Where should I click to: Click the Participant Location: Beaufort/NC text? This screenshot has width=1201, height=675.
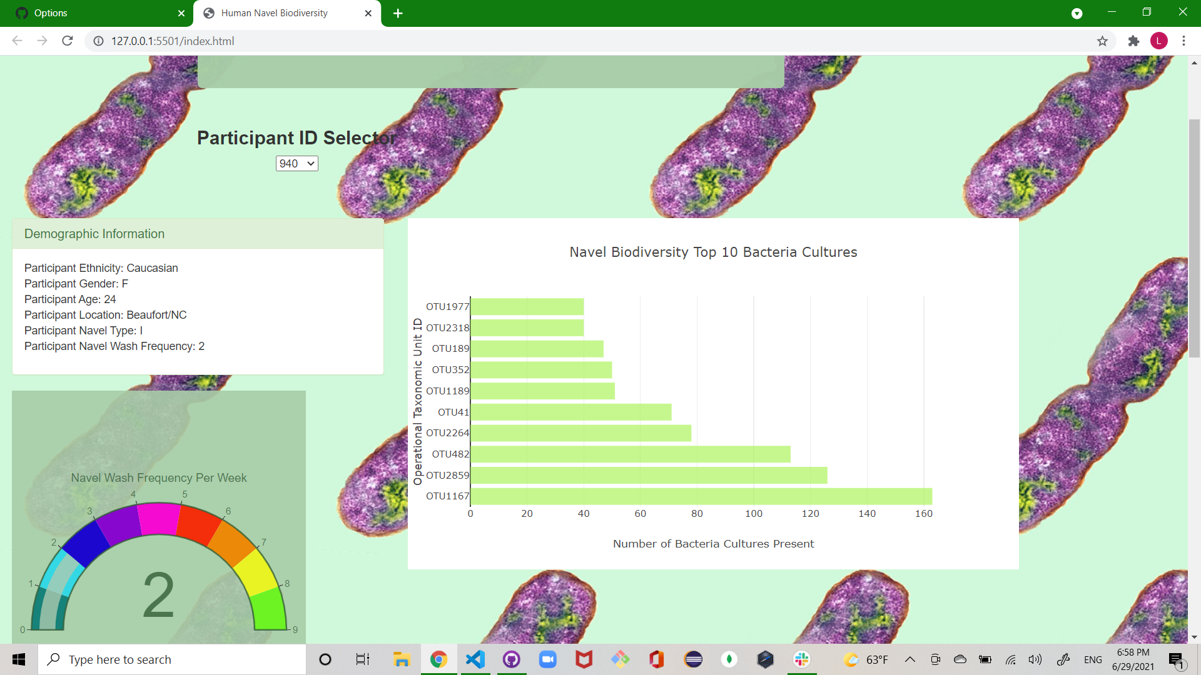coord(105,315)
